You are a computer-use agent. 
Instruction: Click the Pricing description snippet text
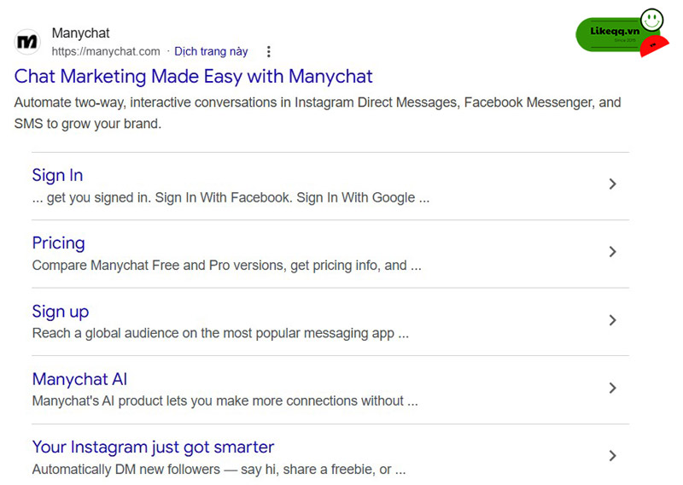226,266
